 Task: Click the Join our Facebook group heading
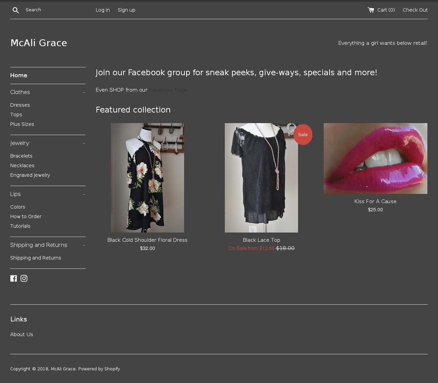(236, 72)
